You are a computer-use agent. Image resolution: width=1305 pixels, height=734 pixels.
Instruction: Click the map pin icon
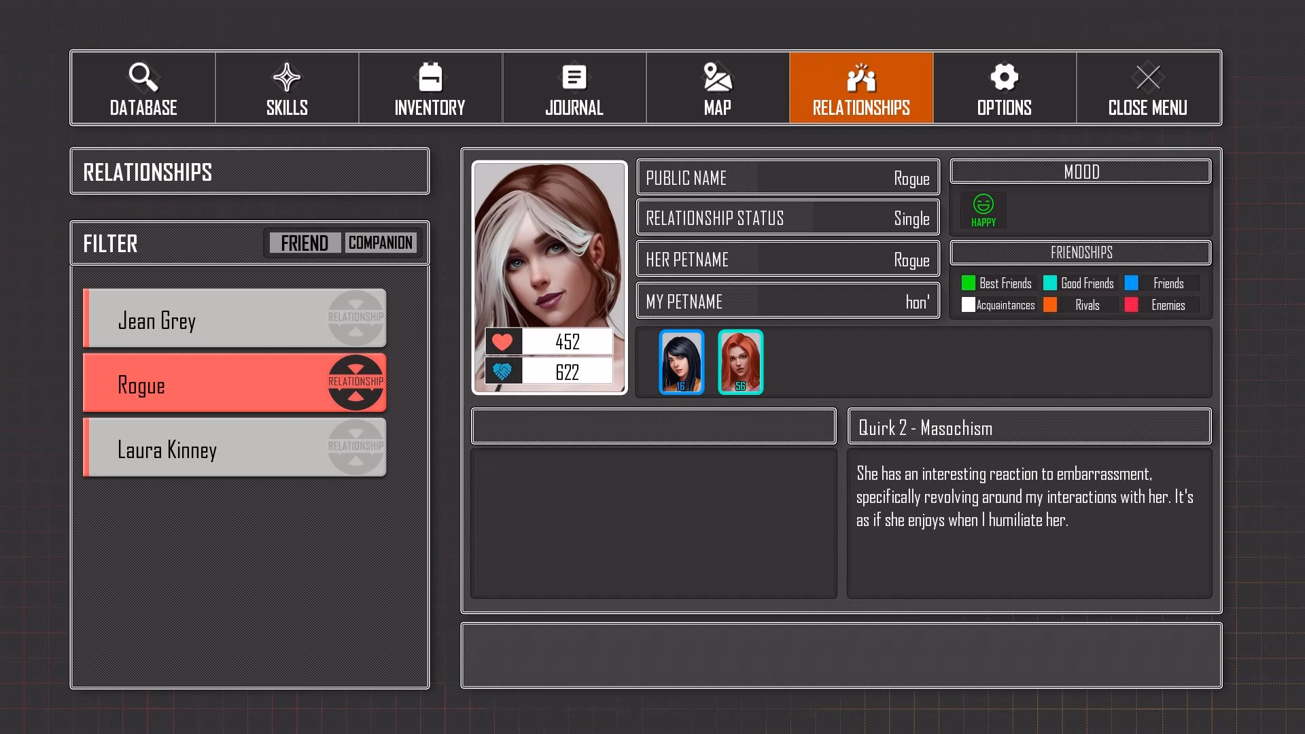click(718, 77)
